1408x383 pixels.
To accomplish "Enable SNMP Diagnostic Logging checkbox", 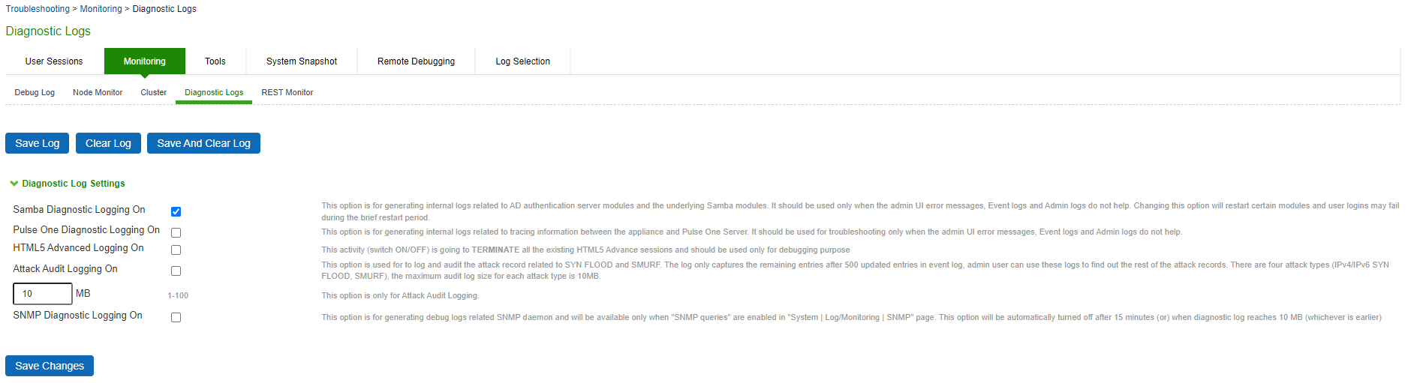I will coord(176,318).
